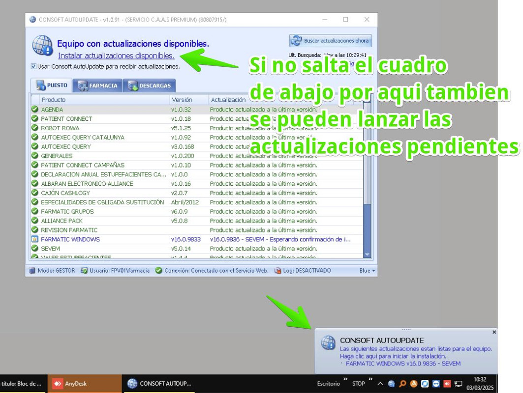The height and width of the screenshot is (393, 523).
Task: Click the green check icon beside GENERALES
Action: (35, 156)
